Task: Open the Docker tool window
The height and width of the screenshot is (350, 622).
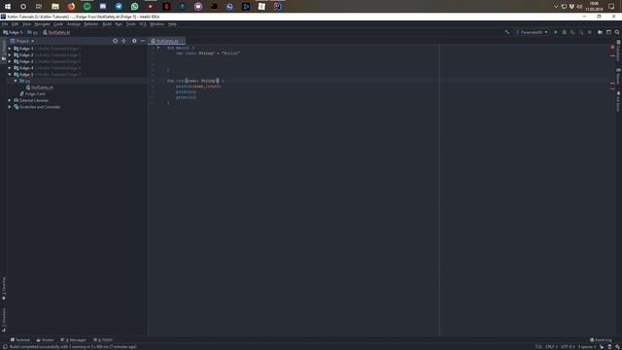Action: pos(45,340)
